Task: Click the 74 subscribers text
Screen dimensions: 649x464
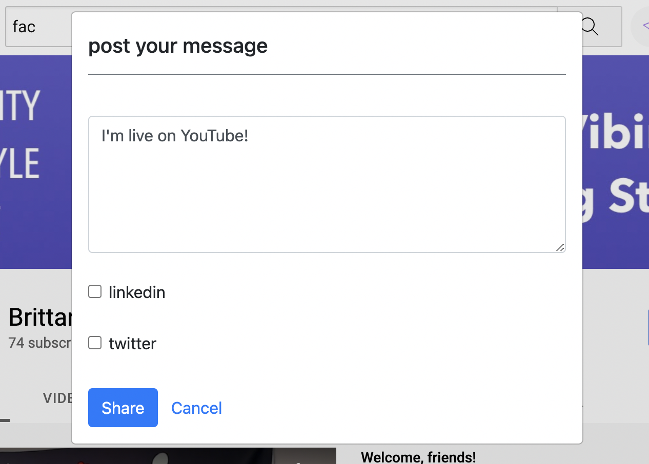Action: (40, 343)
